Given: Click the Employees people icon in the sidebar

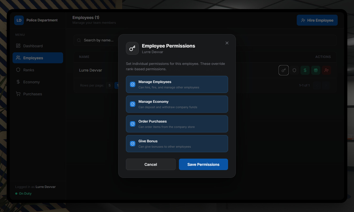Looking at the screenshot, I should pos(18,58).
